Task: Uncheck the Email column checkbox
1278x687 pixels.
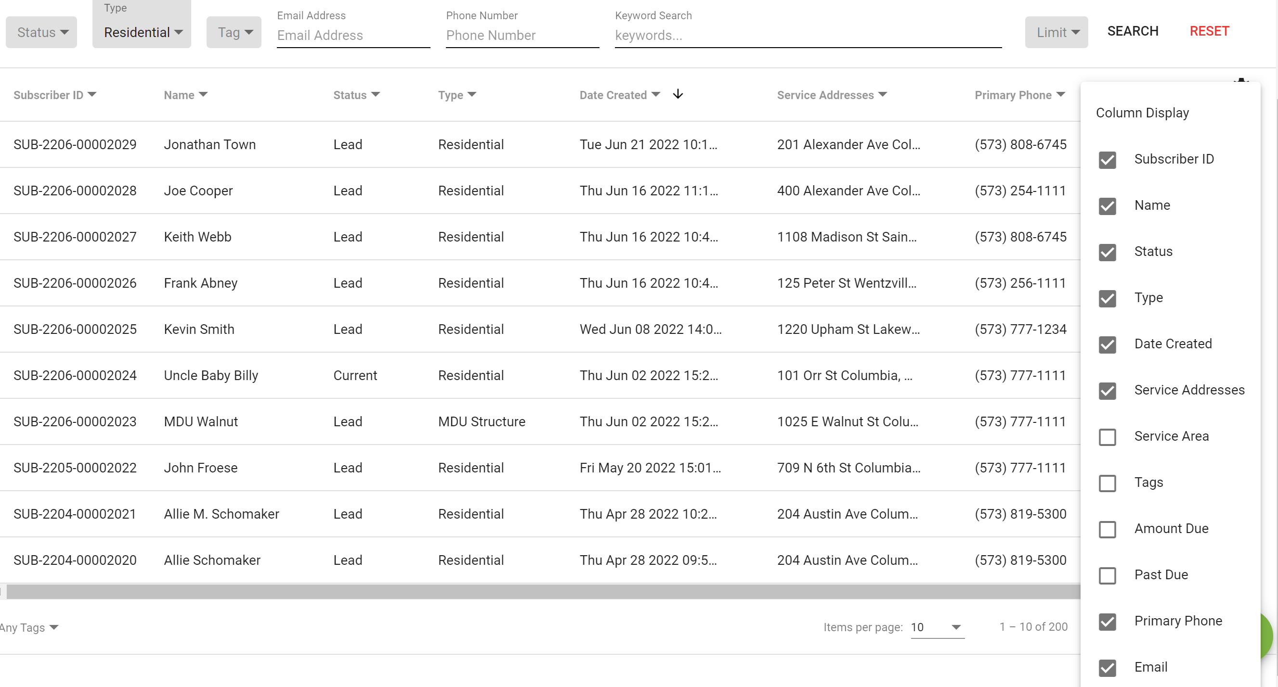Action: click(1108, 668)
